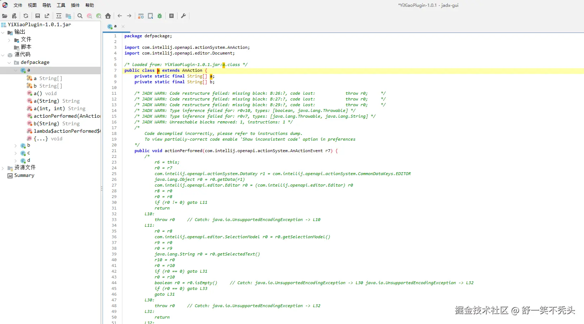Click the 资源文件 folder icon
584x324 pixels.
tap(10, 168)
